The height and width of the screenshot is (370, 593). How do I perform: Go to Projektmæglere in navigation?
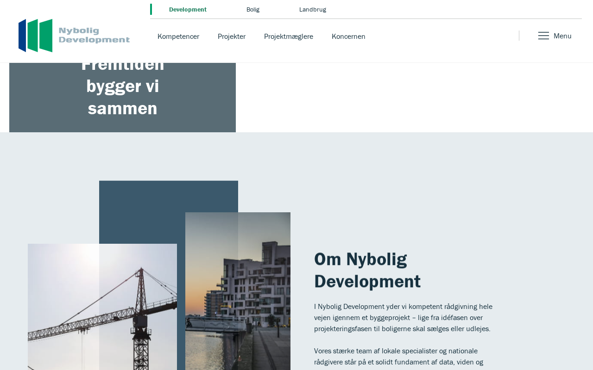coord(289,37)
